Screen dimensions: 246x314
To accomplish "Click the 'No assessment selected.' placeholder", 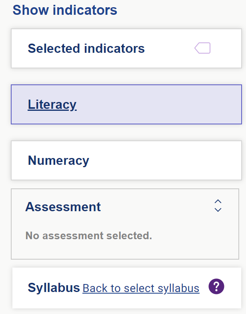I will coord(89,236).
